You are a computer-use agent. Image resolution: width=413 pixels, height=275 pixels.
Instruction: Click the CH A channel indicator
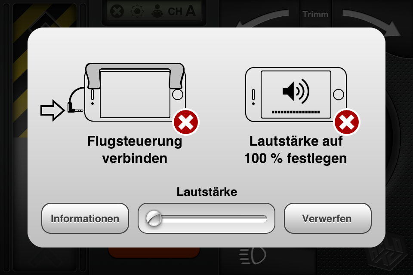[182, 11]
